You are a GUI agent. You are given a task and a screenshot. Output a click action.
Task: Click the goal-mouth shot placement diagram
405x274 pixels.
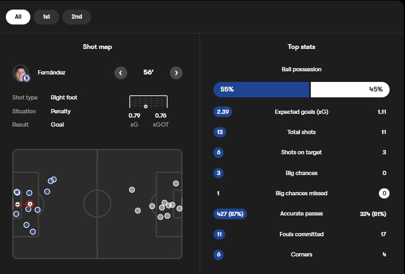pyautogui.click(x=148, y=102)
